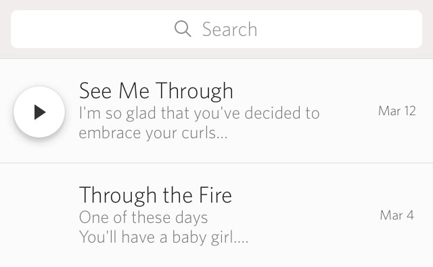The image size is (433, 267).
Task: Focus the Search input field
Action: [216, 29]
